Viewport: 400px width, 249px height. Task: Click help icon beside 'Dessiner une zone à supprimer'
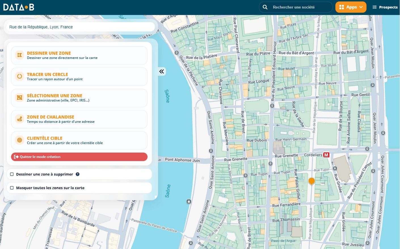coord(77,174)
